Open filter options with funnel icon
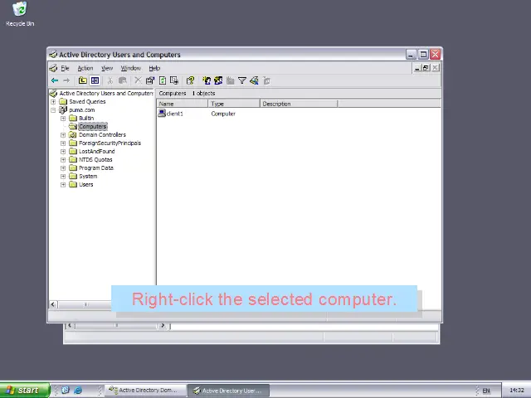The image size is (531, 398). [242, 80]
